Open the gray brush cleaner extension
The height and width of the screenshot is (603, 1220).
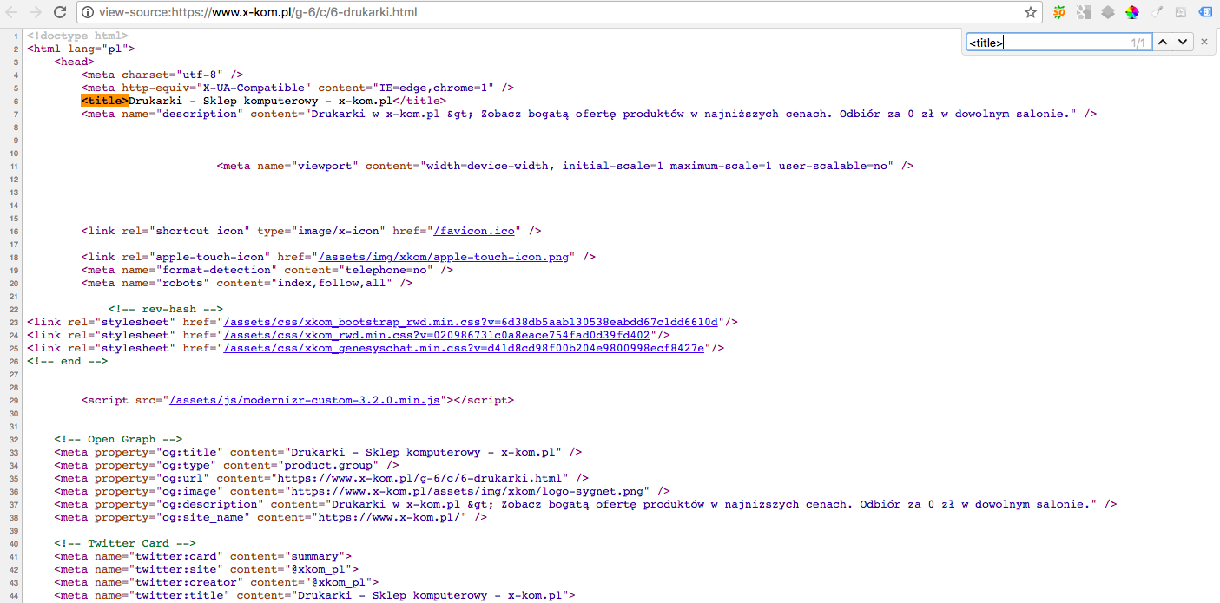pos(1157,12)
